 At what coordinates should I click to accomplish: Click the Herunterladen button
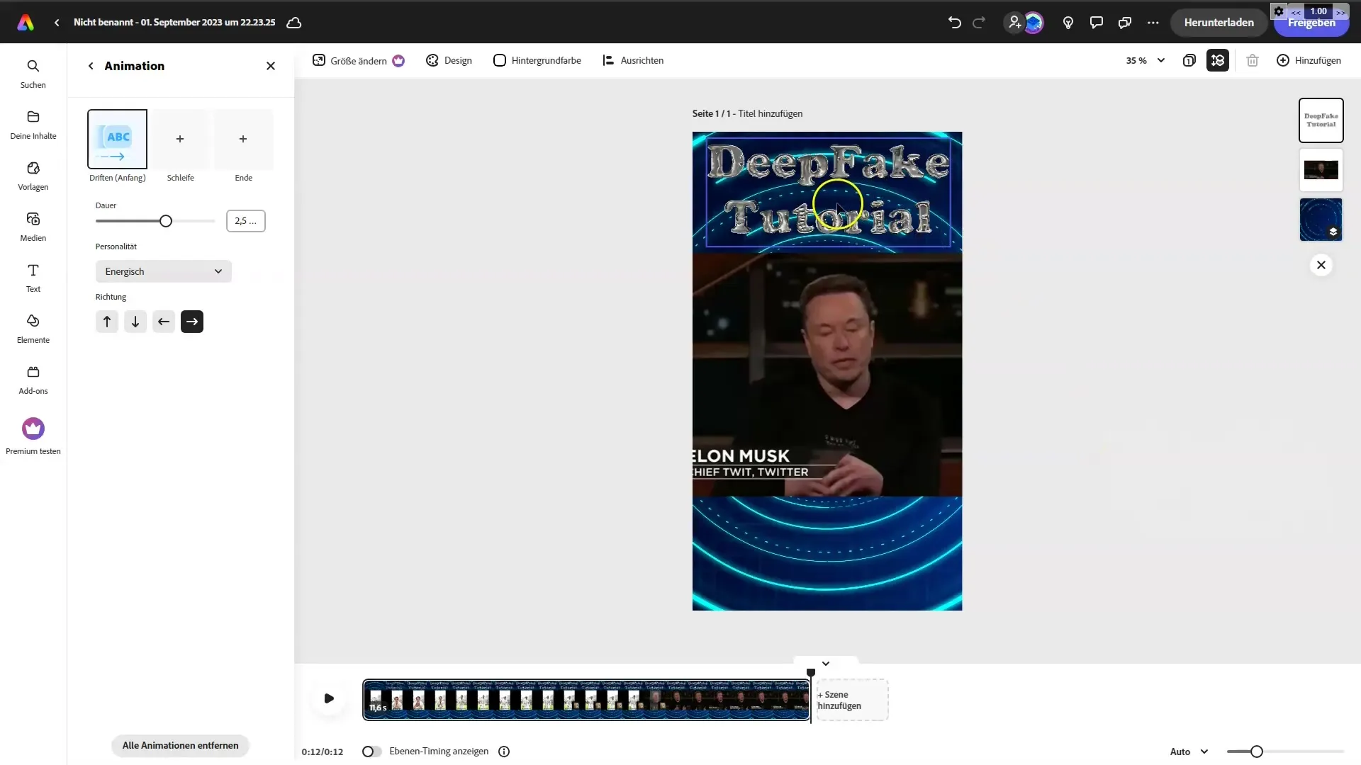click(x=1219, y=23)
